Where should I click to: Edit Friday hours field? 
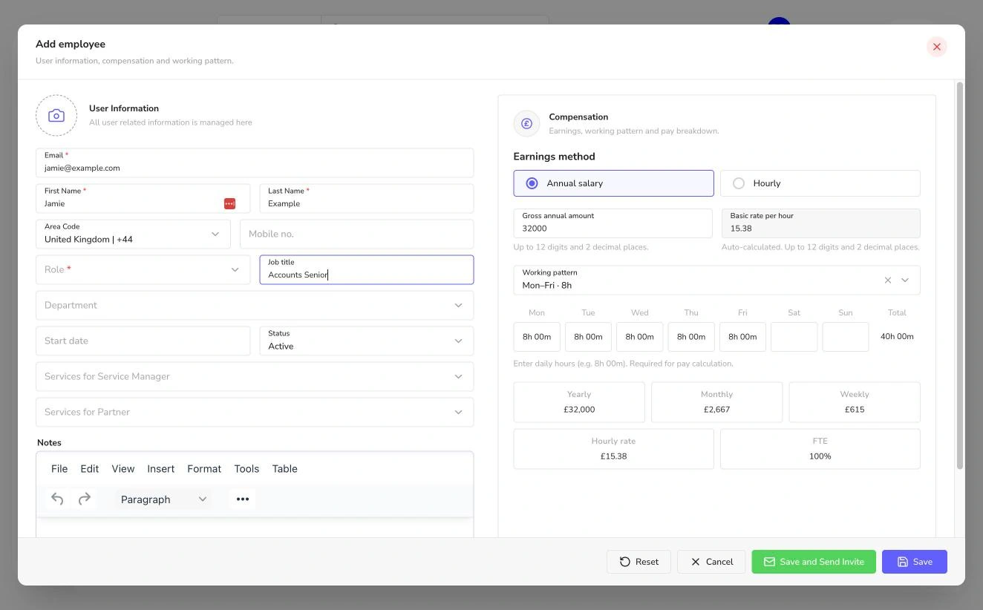pyautogui.click(x=742, y=337)
